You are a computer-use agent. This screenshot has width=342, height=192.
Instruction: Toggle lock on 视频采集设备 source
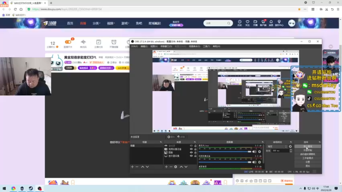click(x=195, y=149)
